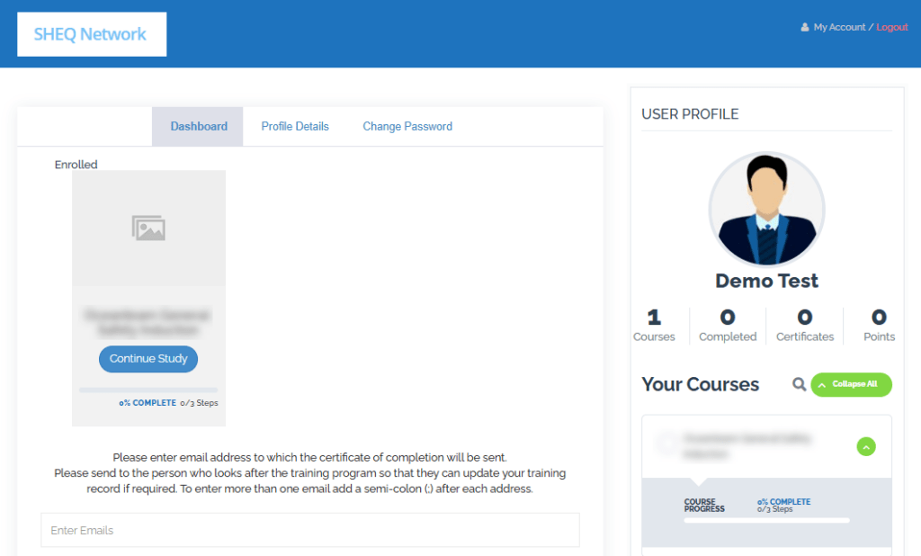Click the Completed count statistic
Viewport: 921px width, 556px height.
tap(728, 325)
